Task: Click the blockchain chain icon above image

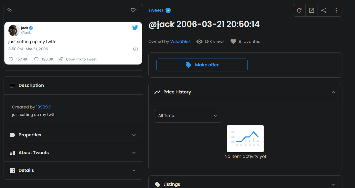Action: click(x=9, y=10)
